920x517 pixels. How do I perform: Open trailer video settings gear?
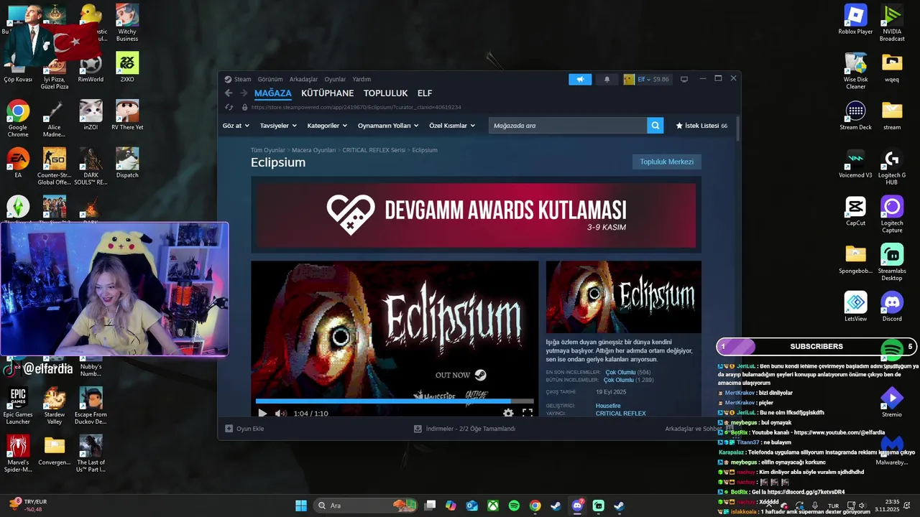coord(508,413)
